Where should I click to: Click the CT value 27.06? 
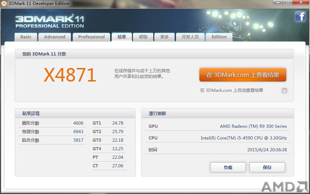click(118, 166)
